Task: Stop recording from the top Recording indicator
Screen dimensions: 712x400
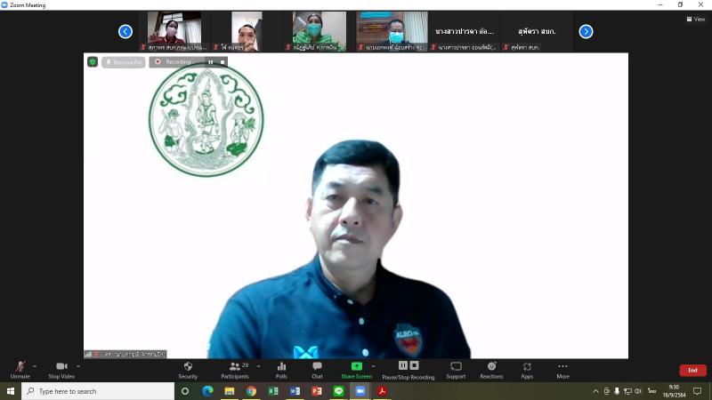Action: point(222,61)
